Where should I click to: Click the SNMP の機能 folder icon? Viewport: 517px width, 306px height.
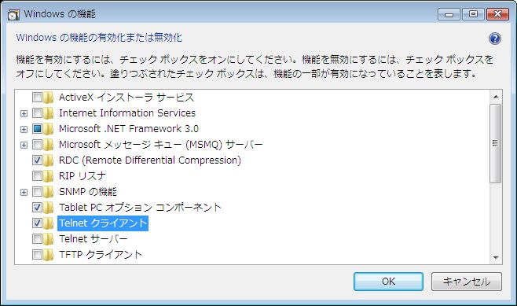click(48, 192)
